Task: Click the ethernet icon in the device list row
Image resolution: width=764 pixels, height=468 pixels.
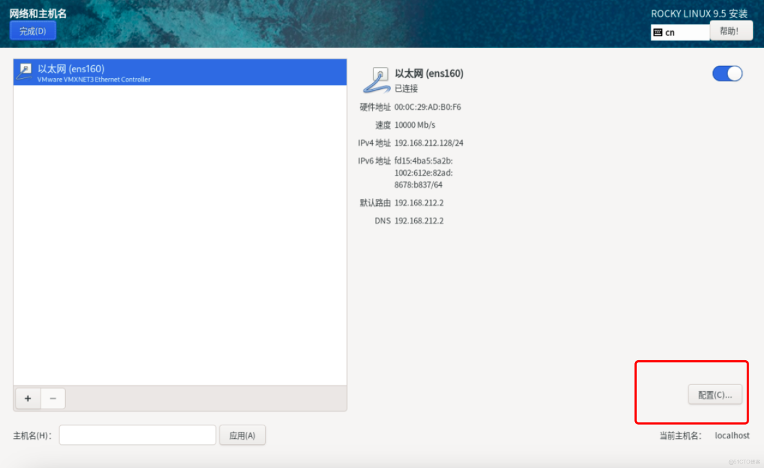Action: pyautogui.click(x=25, y=71)
